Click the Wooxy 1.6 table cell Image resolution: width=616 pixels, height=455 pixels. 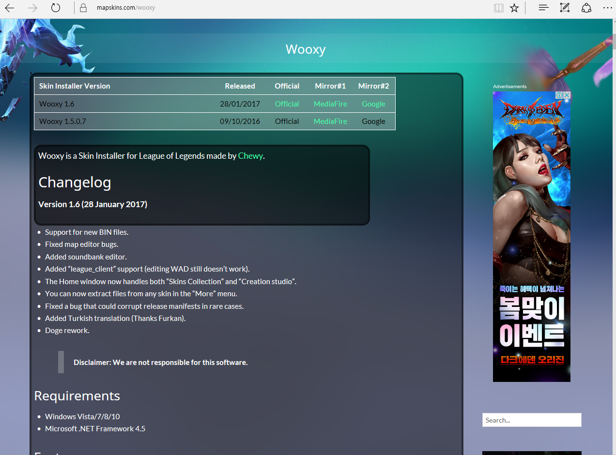[57, 104]
